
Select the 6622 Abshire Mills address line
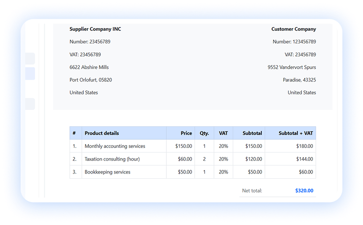coord(89,67)
